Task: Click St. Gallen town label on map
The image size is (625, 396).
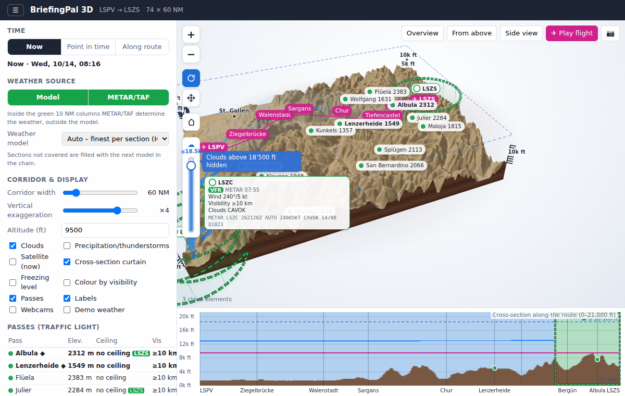Action: tap(234, 110)
